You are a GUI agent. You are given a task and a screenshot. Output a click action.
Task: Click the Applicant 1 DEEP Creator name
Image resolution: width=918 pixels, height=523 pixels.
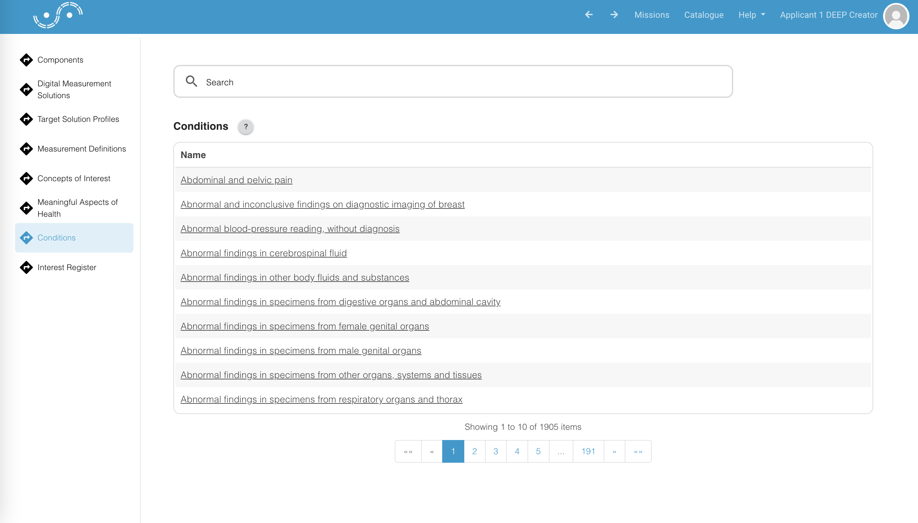(828, 15)
